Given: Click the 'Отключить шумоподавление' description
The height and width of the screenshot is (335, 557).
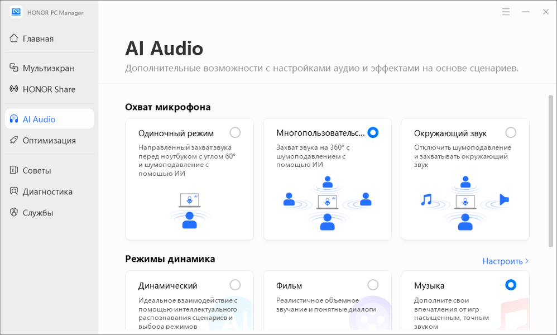Looking at the screenshot, I should pos(463,156).
